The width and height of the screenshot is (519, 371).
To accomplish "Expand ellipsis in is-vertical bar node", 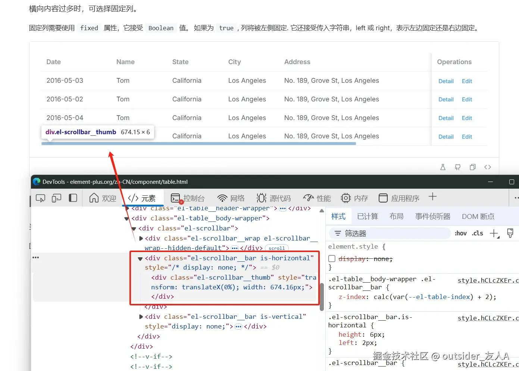I will click(x=238, y=327).
